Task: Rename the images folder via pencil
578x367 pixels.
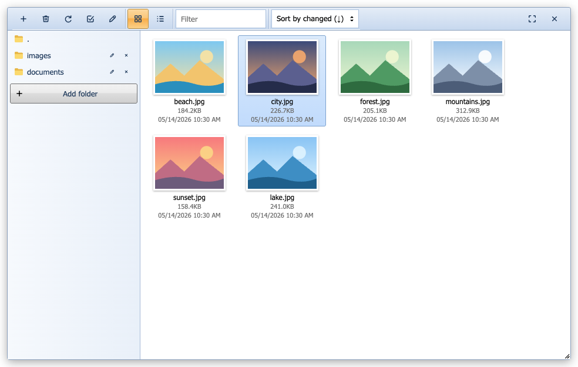Action: tap(112, 55)
